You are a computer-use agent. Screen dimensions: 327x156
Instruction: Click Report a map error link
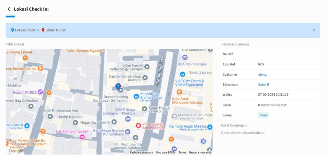[x=200, y=153]
